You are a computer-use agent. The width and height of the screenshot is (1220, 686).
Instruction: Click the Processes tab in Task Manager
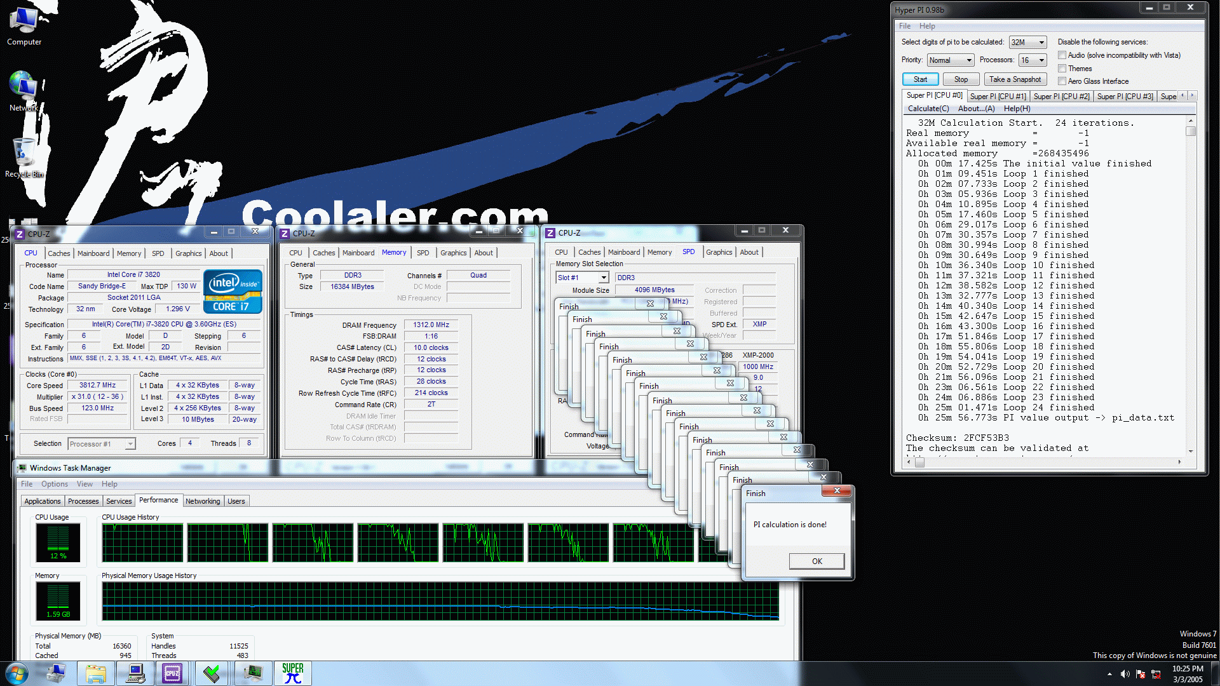(x=82, y=500)
